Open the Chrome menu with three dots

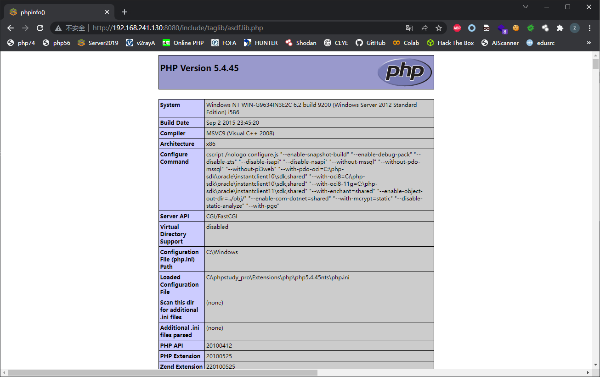(x=589, y=28)
